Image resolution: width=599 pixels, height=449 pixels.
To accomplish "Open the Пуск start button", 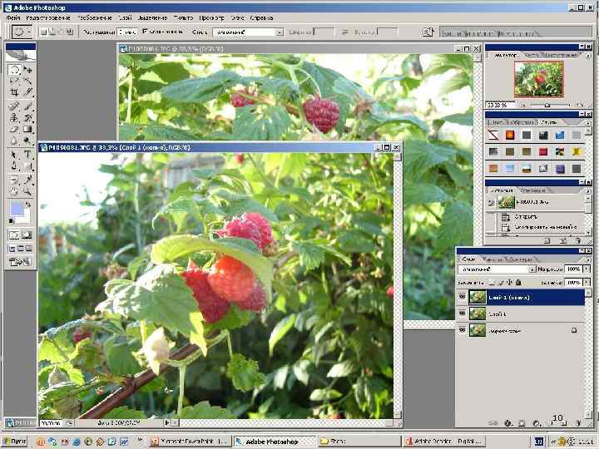I will pyautogui.click(x=14, y=442).
